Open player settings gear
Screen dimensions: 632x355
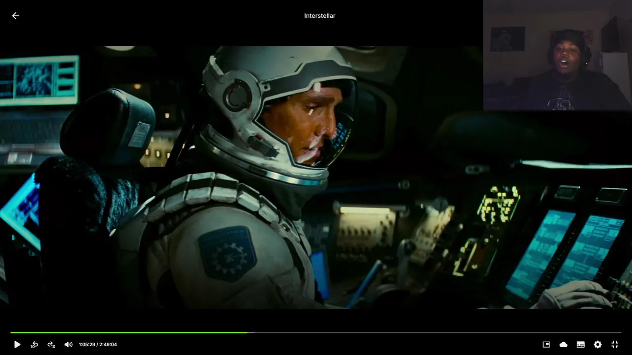click(597, 345)
